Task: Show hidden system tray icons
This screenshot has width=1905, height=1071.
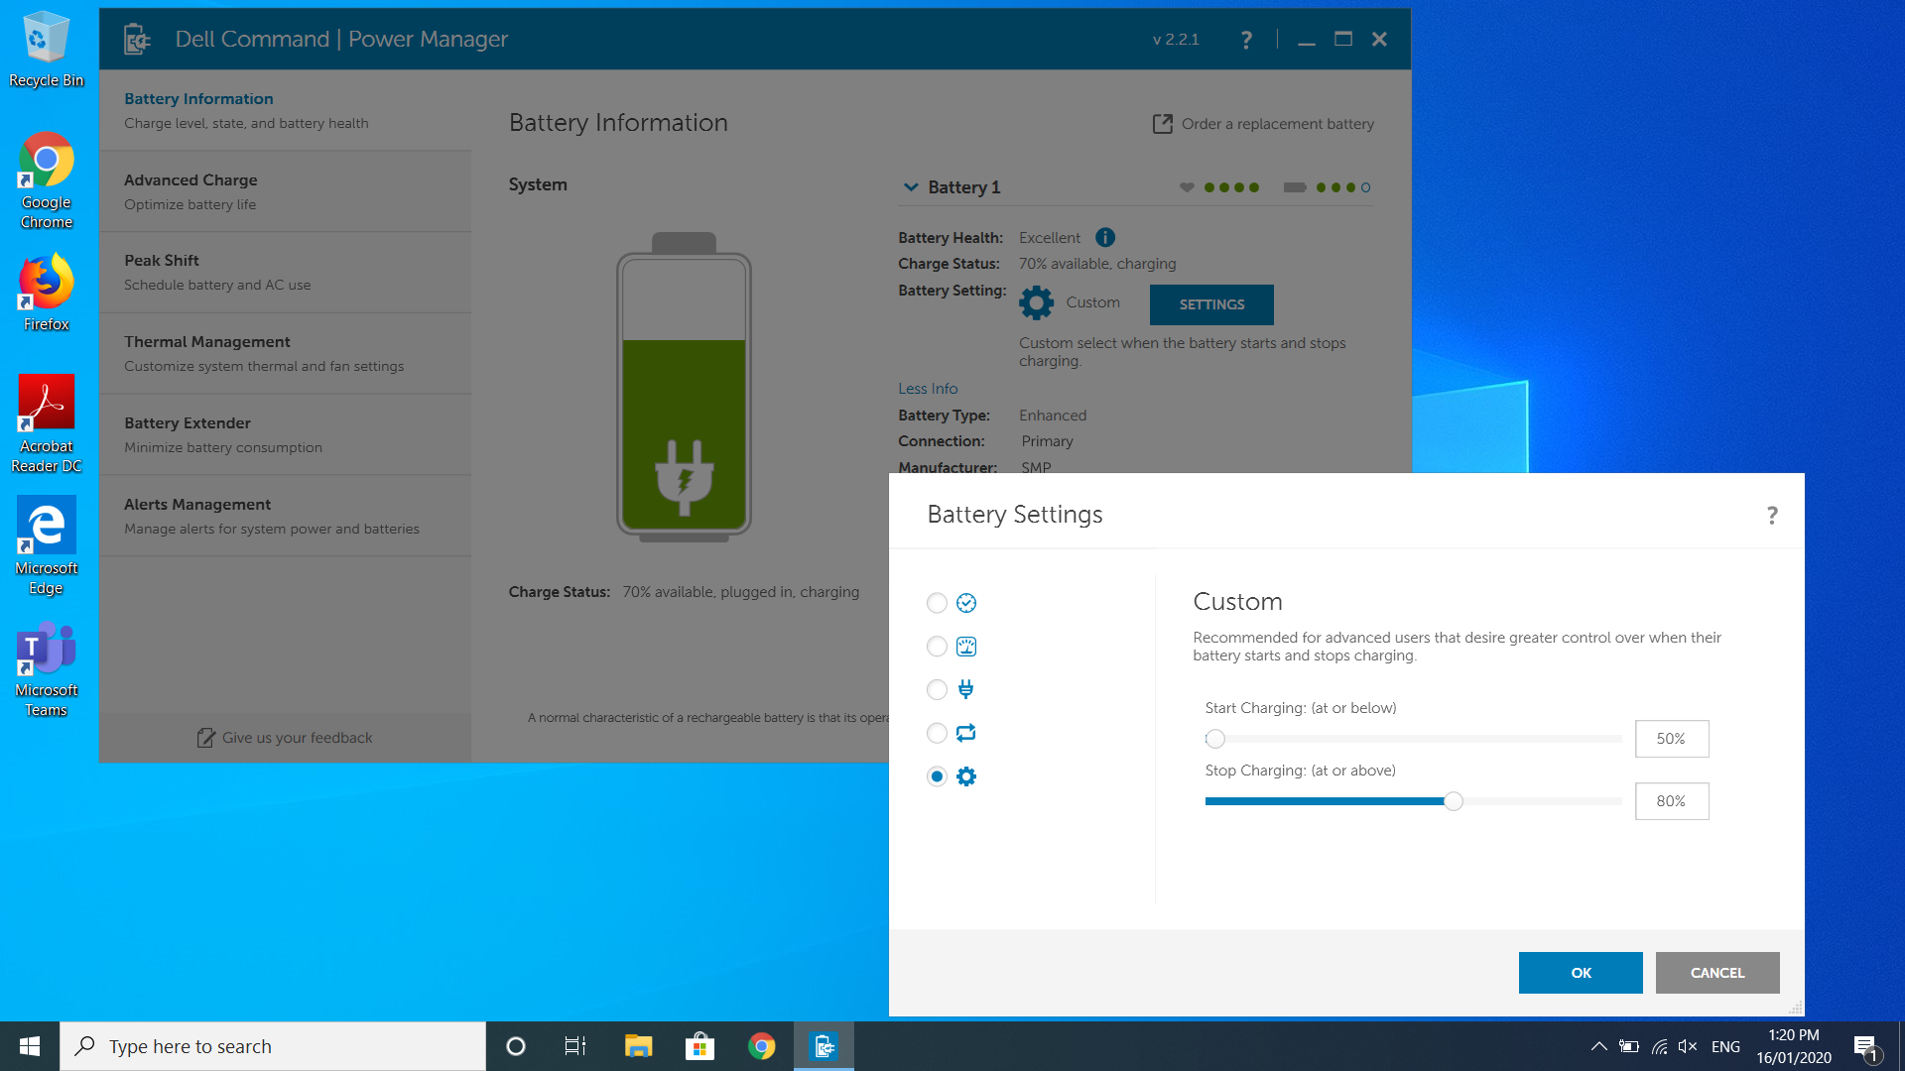Action: click(x=1598, y=1046)
